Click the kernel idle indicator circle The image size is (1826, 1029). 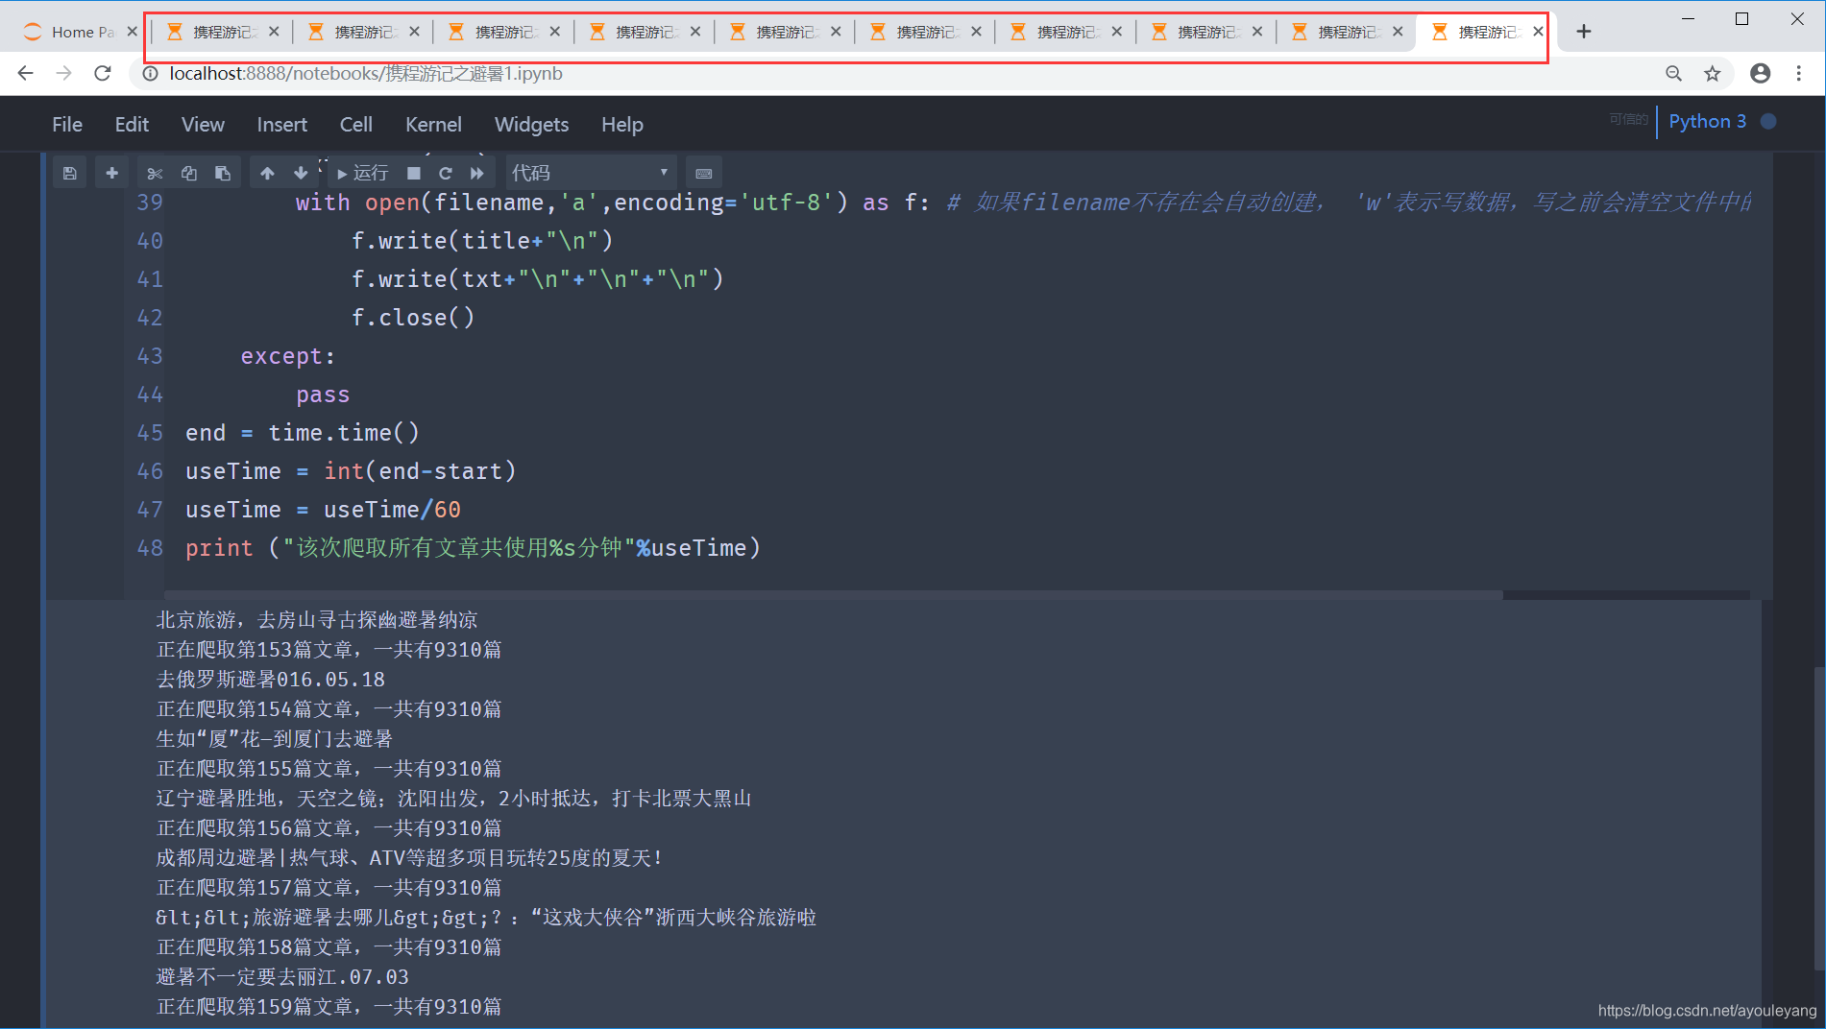[x=1768, y=121]
